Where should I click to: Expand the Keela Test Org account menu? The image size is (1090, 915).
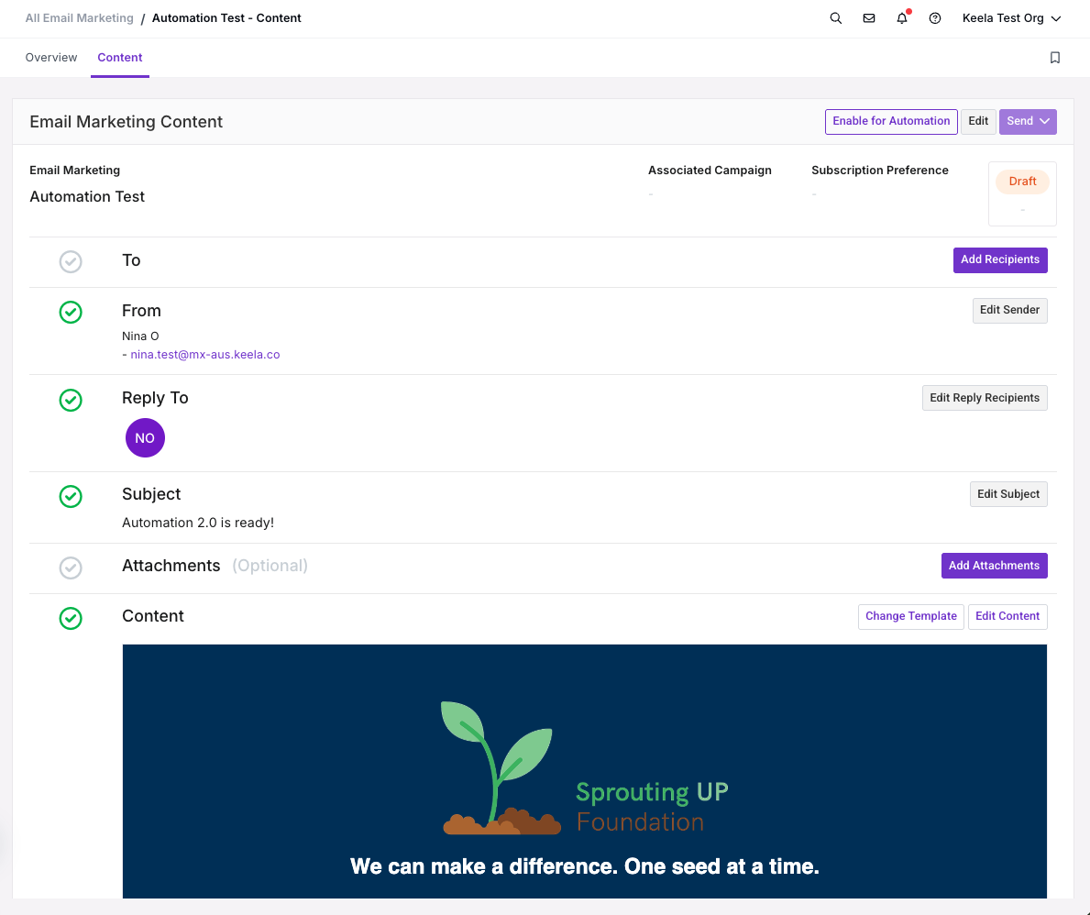(1011, 18)
